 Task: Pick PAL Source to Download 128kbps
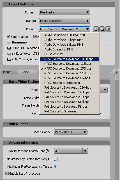[70, 92]
